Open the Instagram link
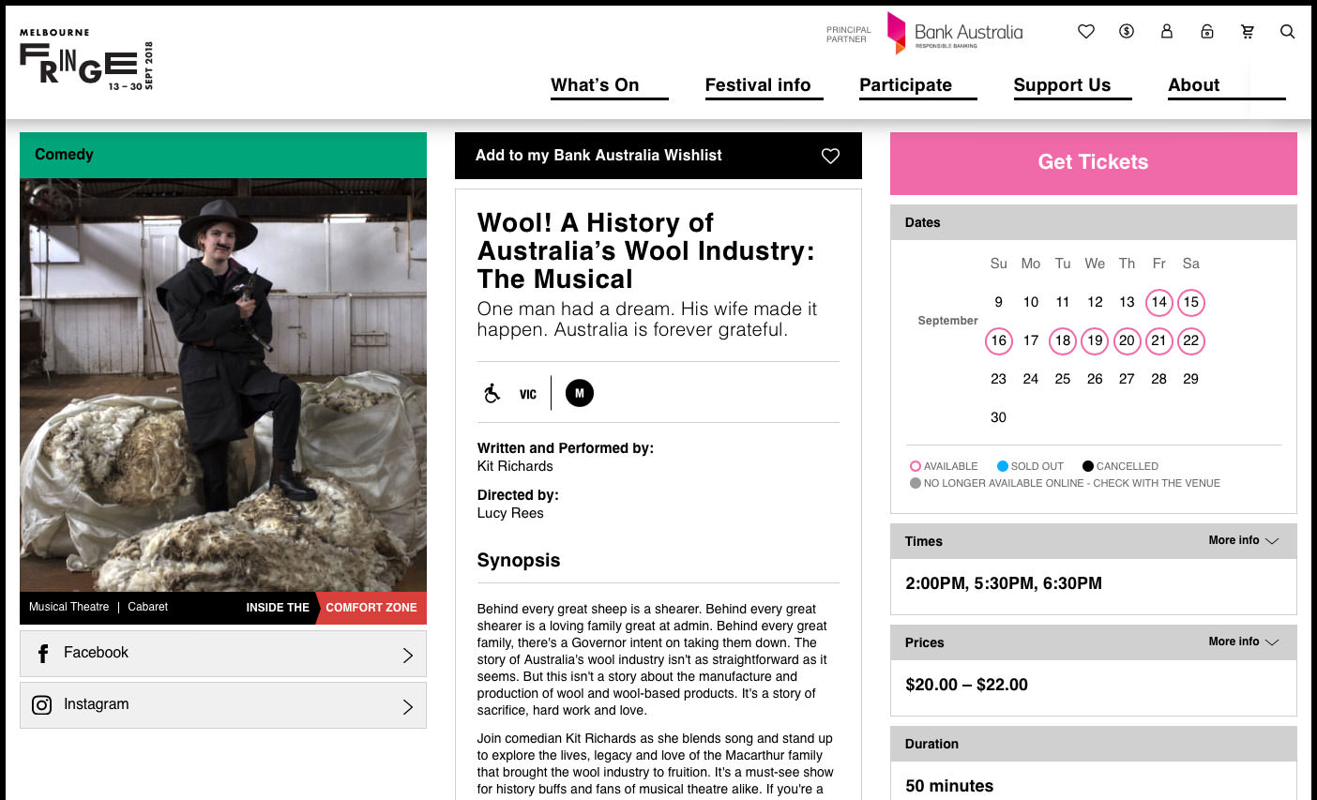 click(223, 705)
